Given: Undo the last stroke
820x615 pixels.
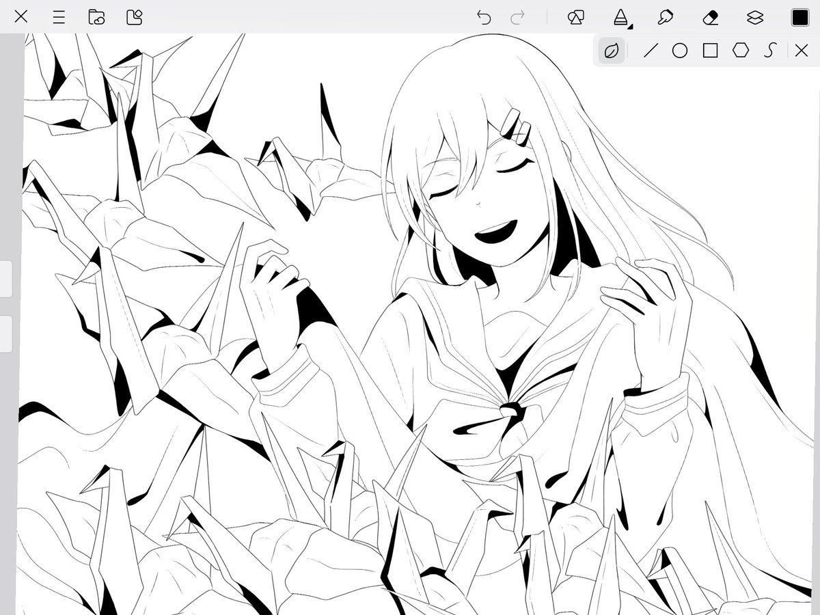Looking at the screenshot, I should tap(484, 17).
